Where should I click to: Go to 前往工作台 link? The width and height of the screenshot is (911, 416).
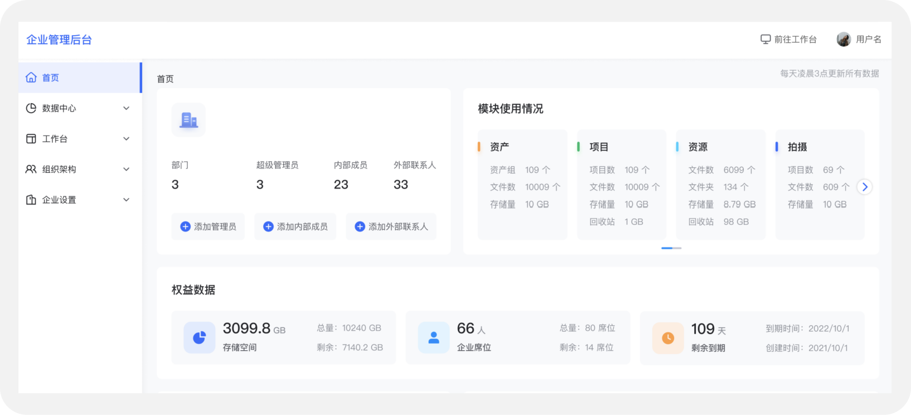point(788,39)
